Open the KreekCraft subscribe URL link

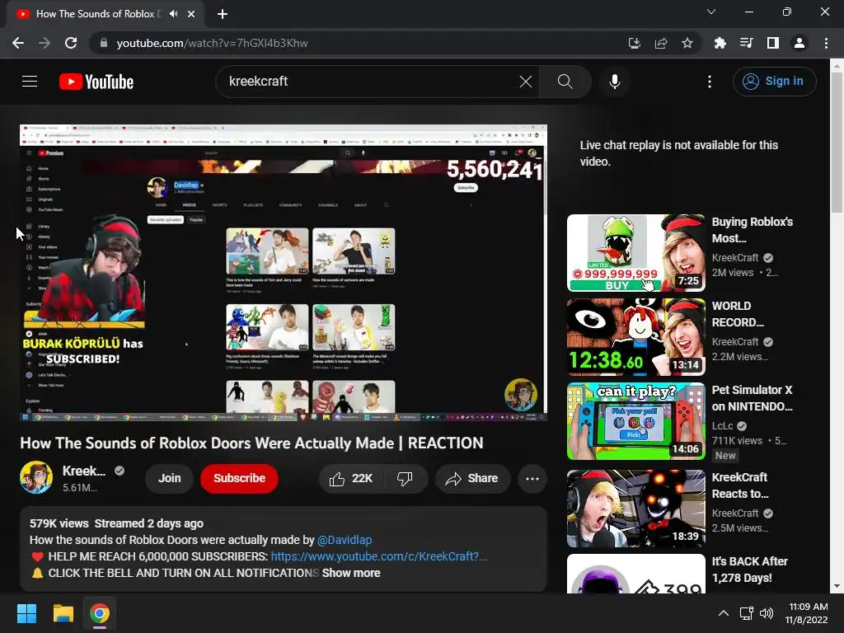click(379, 556)
